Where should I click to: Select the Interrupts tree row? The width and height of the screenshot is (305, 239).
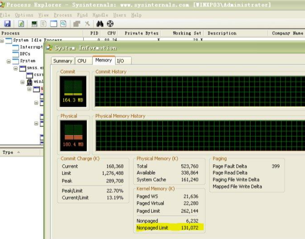click(31, 47)
